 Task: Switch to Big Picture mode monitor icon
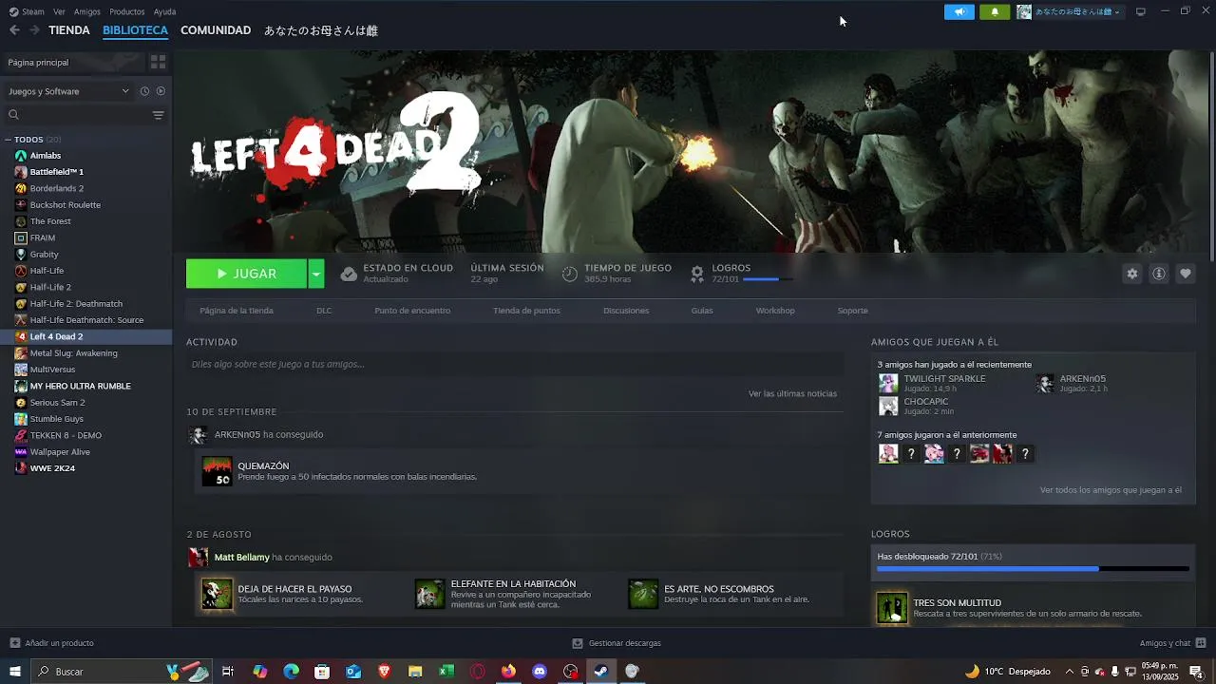click(x=1141, y=11)
